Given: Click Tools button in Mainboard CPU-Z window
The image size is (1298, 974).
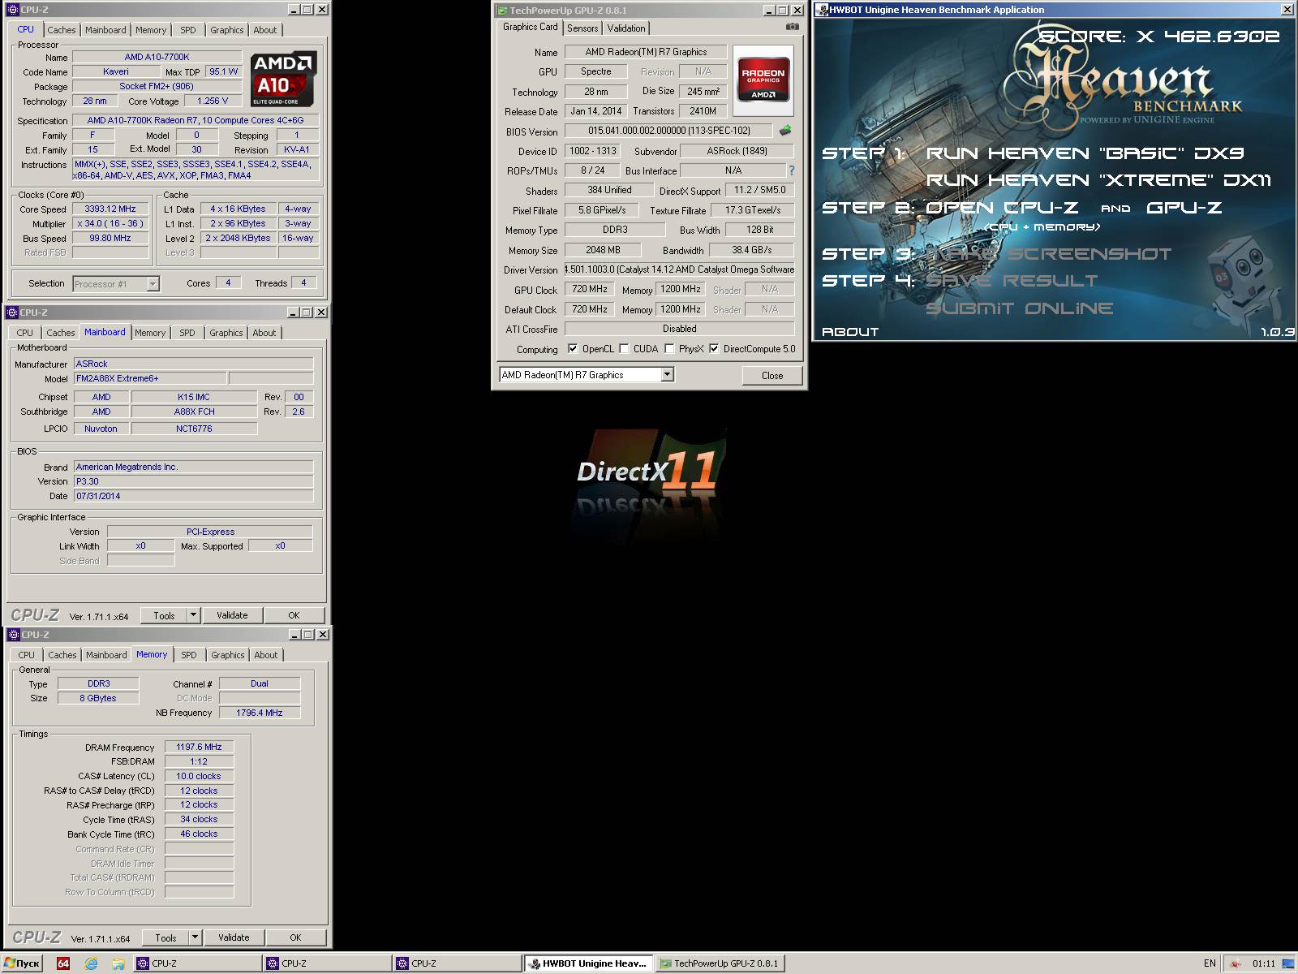Looking at the screenshot, I should pos(165,615).
